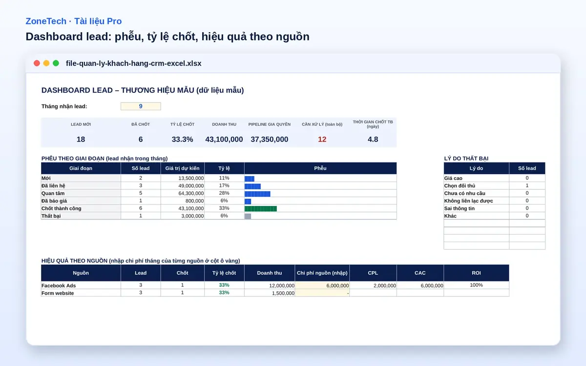
Task: Select ĐÃ CHỐT value 6
Action: coord(141,139)
